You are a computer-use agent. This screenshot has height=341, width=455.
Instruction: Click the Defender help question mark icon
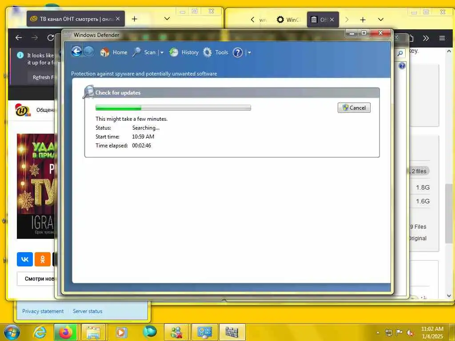[x=237, y=52]
